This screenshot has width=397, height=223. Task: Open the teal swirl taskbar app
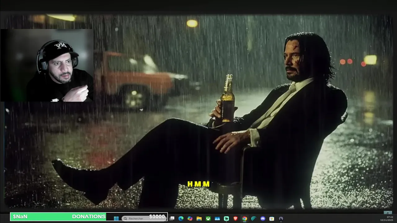click(x=254, y=218)
